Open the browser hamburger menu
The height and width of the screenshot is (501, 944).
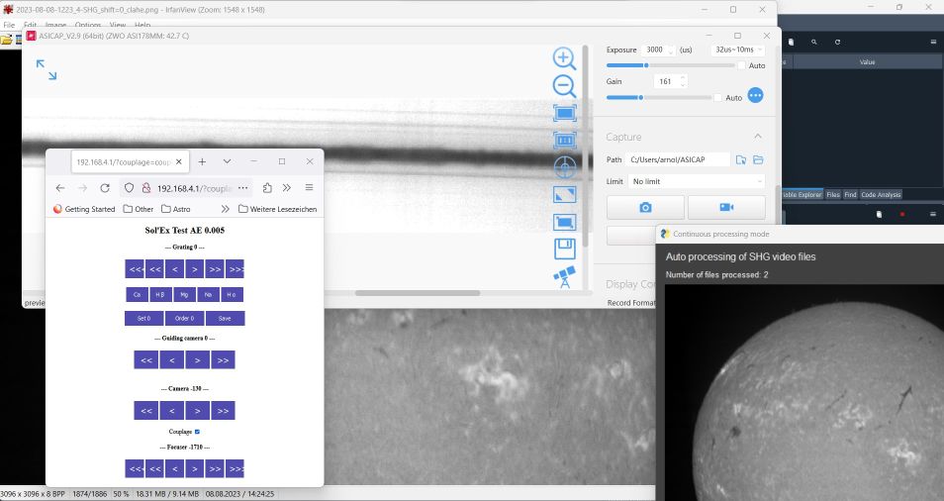click(x=309, y=188)
